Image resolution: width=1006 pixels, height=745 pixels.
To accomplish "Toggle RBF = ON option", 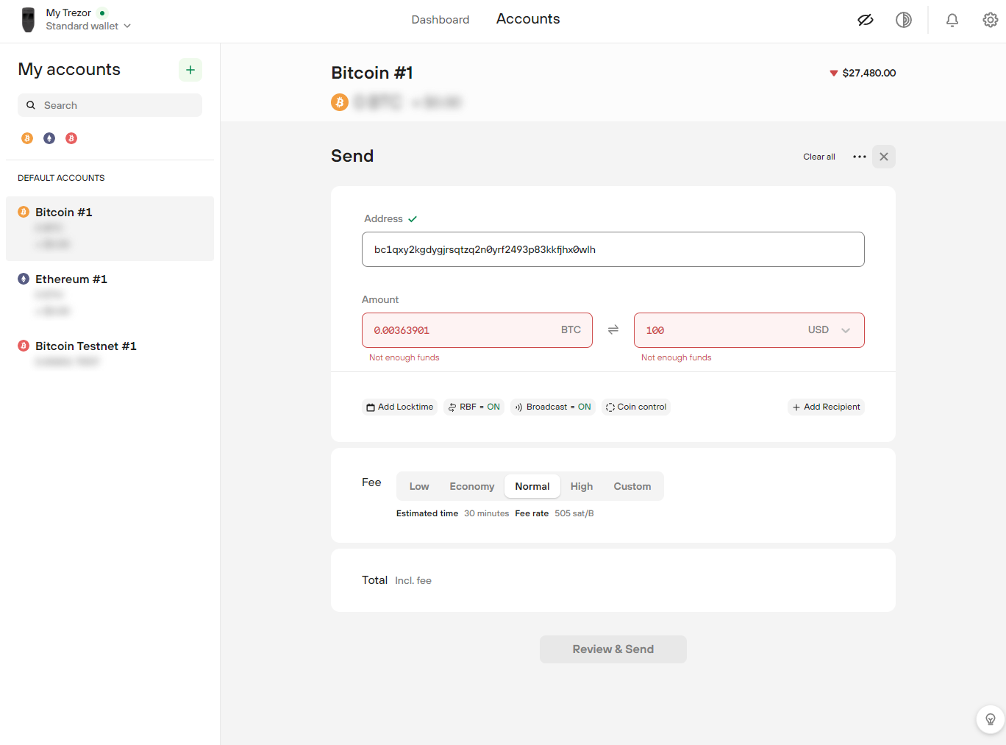I will pos(474,407).
